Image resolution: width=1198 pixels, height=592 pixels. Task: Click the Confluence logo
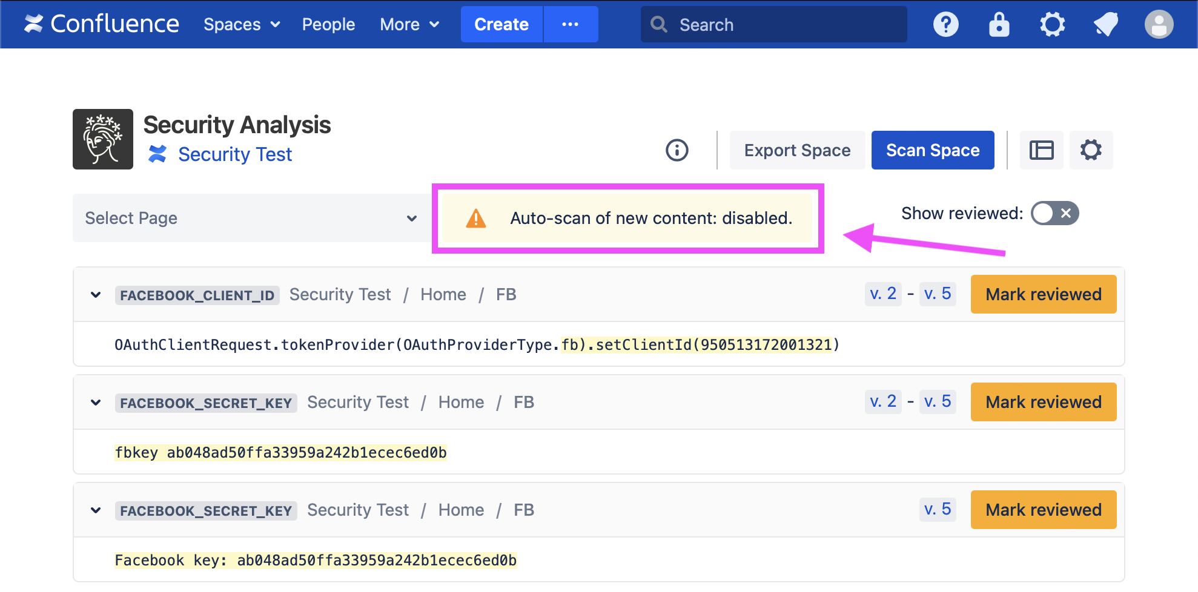point(102,24)
